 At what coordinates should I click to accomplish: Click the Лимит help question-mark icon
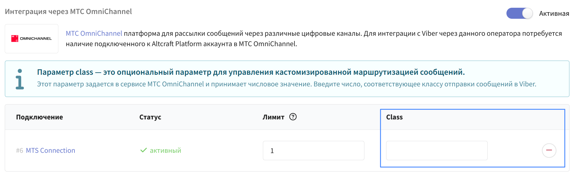point(293,117)
